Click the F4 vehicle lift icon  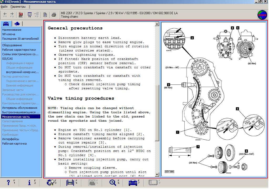(70, 182)
